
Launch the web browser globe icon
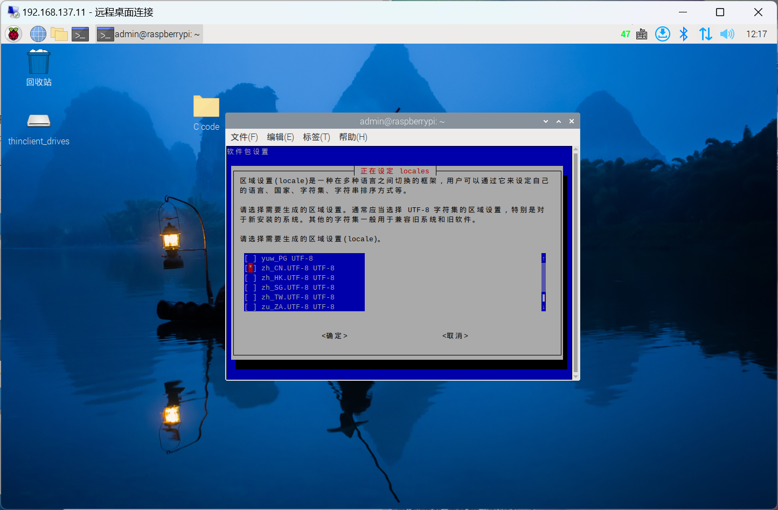click(38, 34)
